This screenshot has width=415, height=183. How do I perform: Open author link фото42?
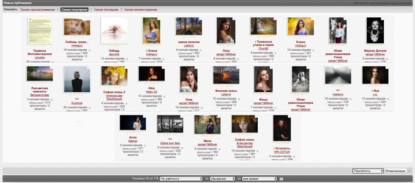tap(114, 54)
